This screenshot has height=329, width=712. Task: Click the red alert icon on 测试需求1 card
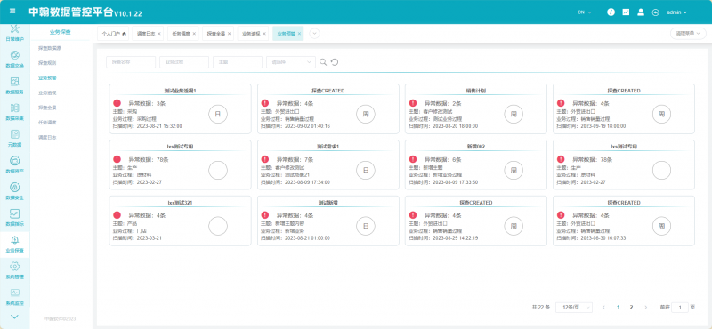click(x=265, y=159)
